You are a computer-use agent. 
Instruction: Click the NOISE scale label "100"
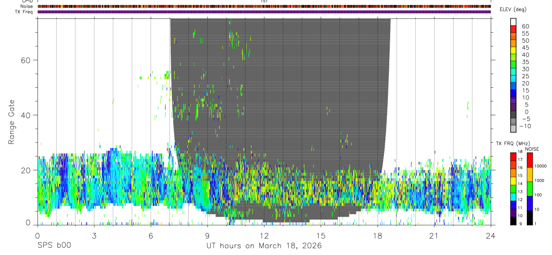(538, 195)
